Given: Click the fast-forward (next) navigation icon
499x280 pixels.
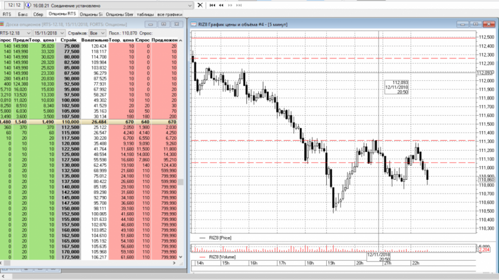Looking at the screenshot, I should coord(230,5).
